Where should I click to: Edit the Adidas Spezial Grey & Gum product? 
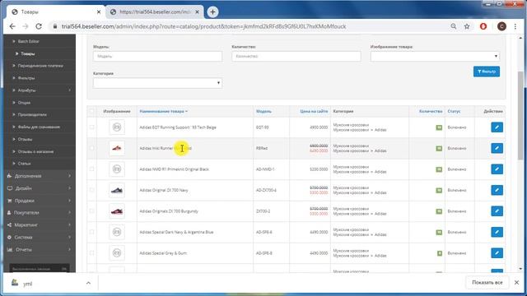coord(497,253)
